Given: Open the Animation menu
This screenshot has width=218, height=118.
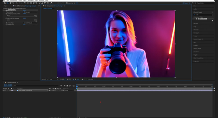Looking at the screenshot, I should point(31,1).
